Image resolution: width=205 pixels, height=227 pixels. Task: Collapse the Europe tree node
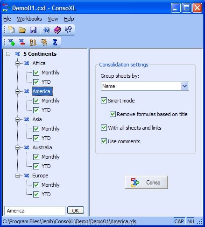[17, 176]
